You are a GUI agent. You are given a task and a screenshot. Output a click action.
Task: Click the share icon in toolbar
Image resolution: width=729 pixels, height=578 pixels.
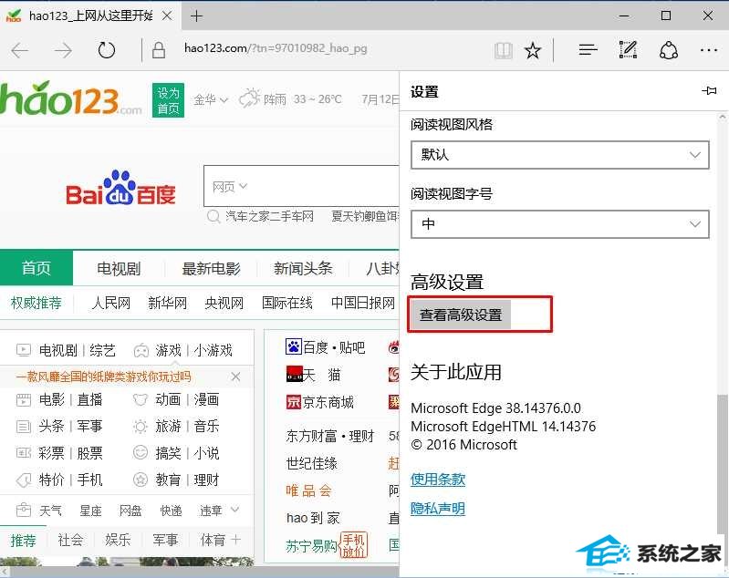coord(668,50)
